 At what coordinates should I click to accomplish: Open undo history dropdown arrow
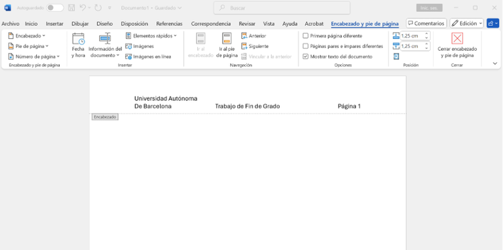tap(89, 7)
